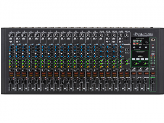Click the Phones headphone jack

click(153, 40)
